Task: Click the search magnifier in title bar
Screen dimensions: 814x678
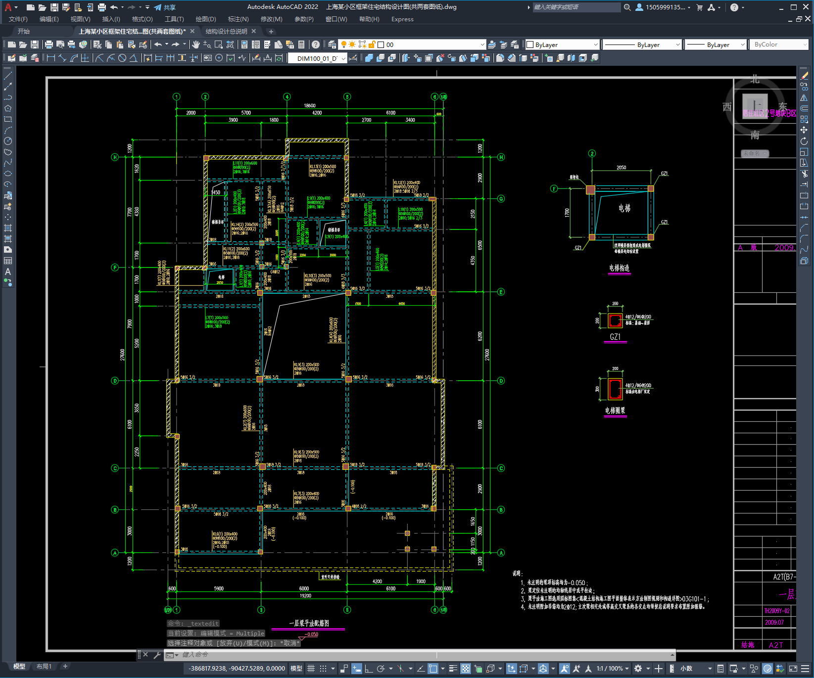Action: click(x=627, y=7)
